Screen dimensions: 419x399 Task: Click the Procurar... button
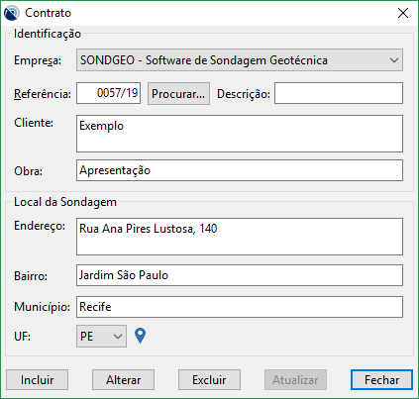pyautogui.click(x=178, y=94)
